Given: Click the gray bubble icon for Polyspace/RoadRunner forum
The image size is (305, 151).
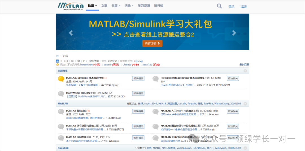Looking at the screenshot, I should point(156,79).
